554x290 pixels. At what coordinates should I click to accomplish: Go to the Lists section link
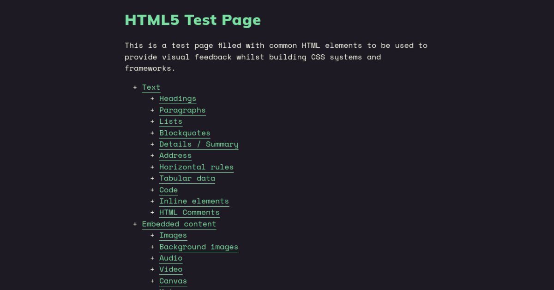[x=171, y=122]
